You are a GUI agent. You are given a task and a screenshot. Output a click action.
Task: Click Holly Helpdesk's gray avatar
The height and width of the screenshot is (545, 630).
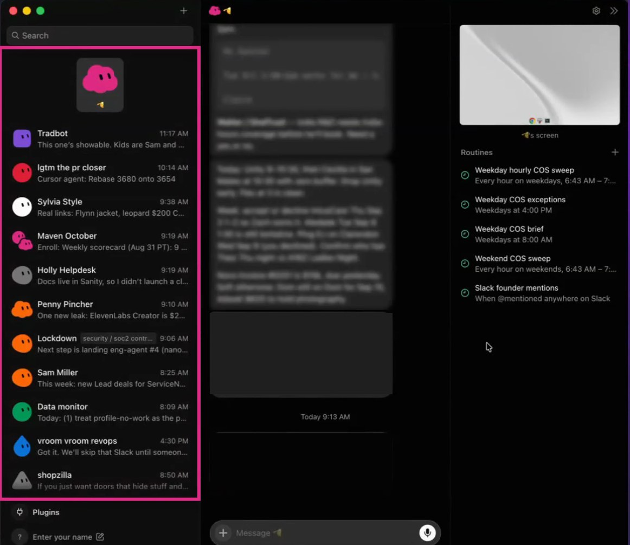click(x=22, y=275)
